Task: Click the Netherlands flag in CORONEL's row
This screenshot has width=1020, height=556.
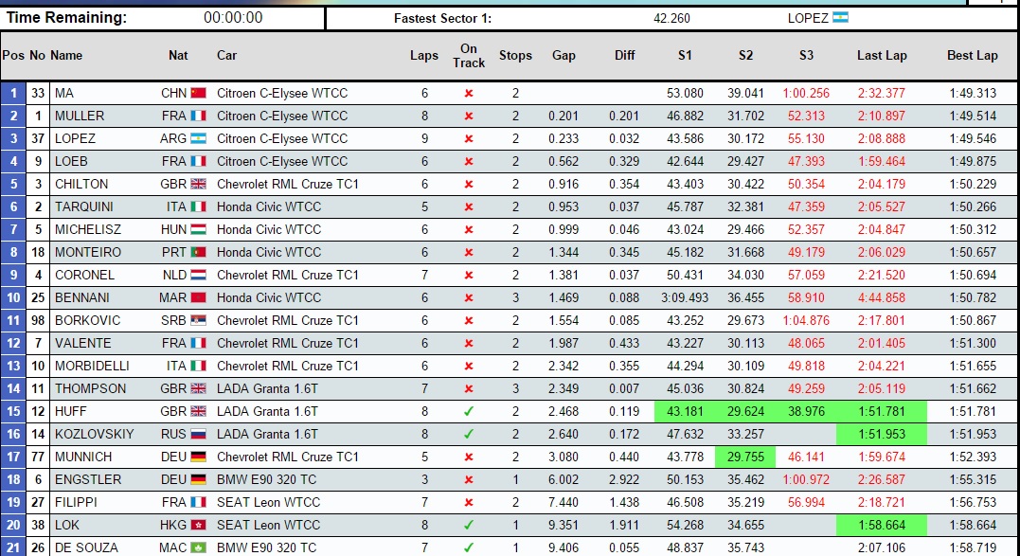Action: [198, 275]
